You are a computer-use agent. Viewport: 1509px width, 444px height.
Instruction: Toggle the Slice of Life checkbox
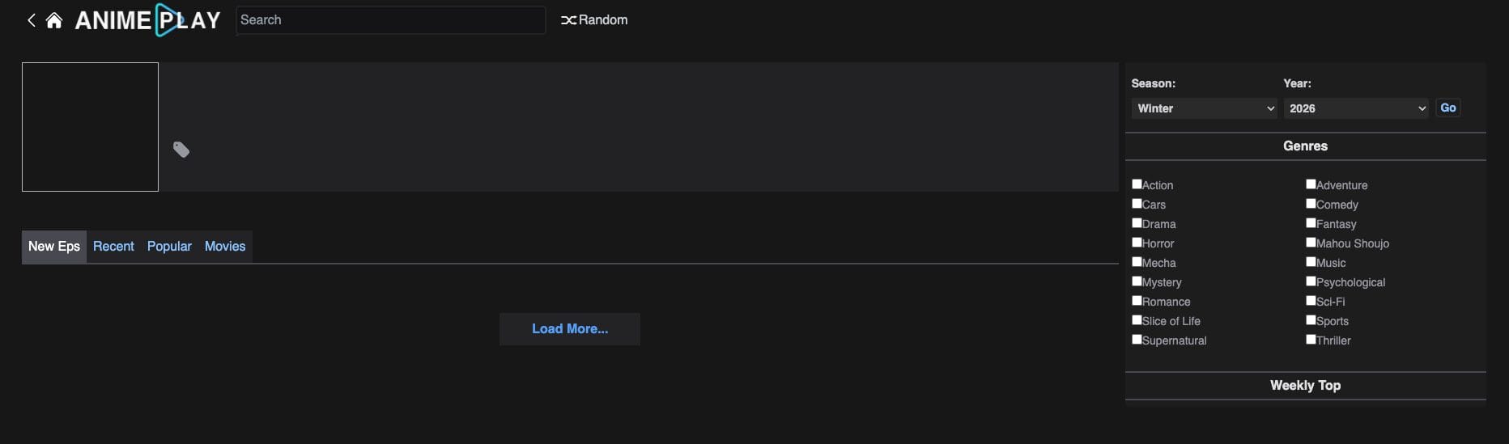click(1137, 320)
